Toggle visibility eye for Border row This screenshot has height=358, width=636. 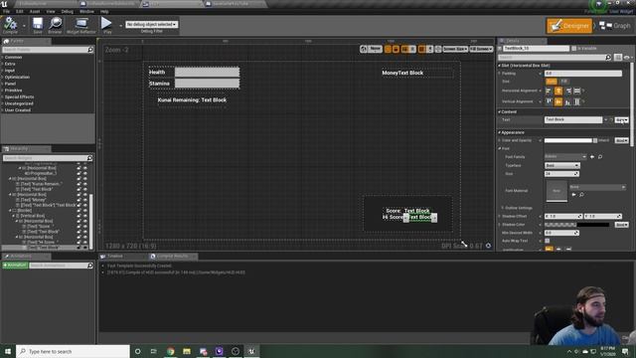85,210
